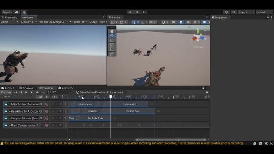Open the Timeline time display dropdown
Viewport: 274px width, 154px height.
[71, 92]
